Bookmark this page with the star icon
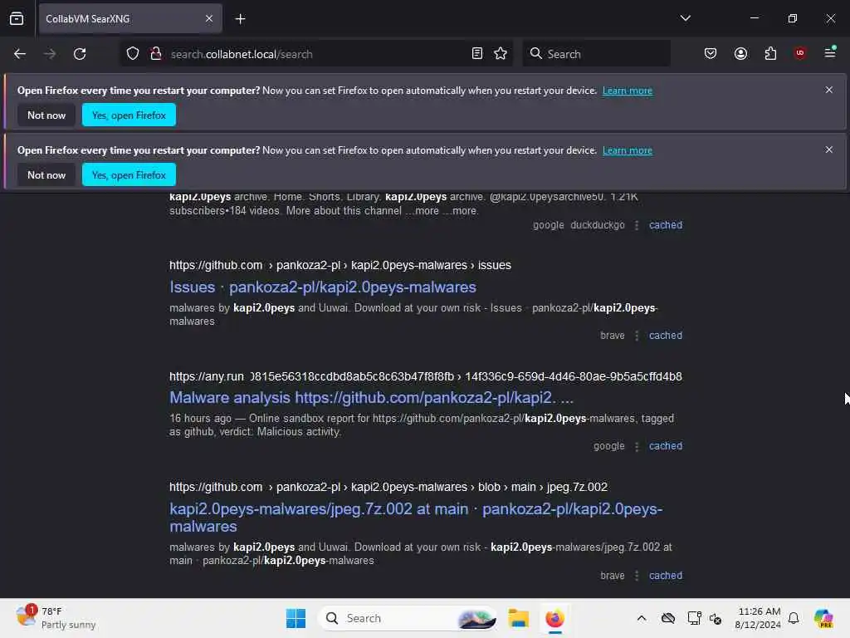This screenshot has height=638, width=850. [501, 54]
